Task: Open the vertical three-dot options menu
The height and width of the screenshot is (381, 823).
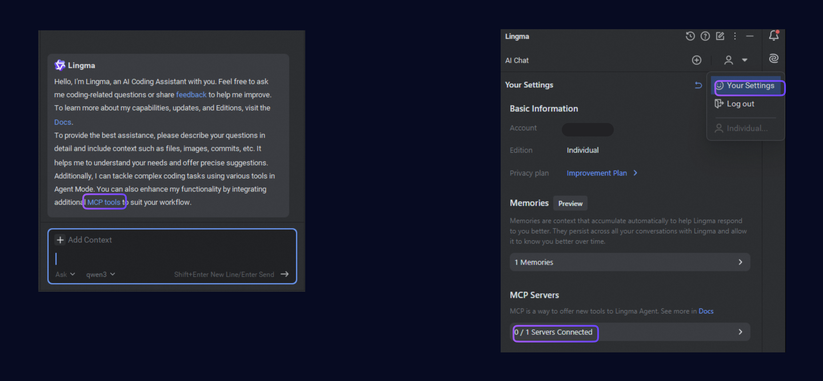Action: pos(735,36)
